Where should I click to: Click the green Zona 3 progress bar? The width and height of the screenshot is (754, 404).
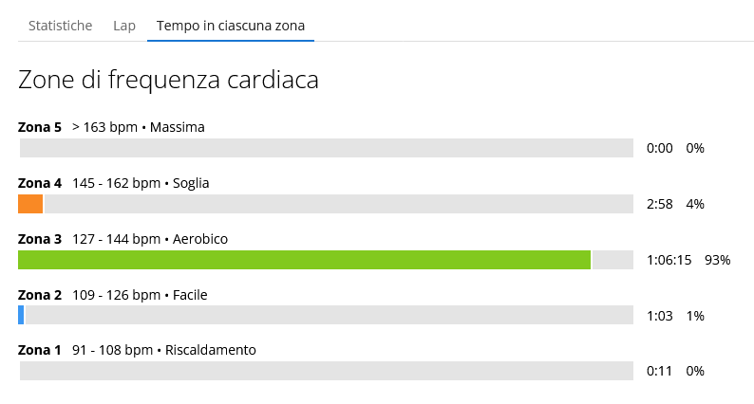click(305, 260)
